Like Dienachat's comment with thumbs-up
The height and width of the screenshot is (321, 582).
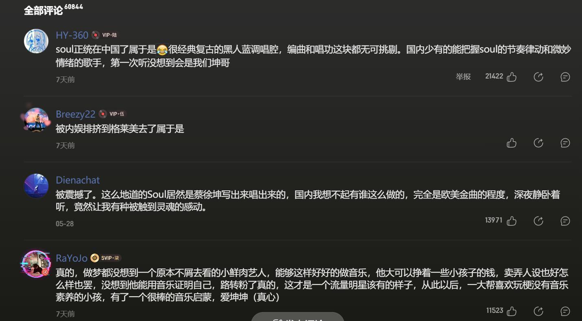pos(512,221)
